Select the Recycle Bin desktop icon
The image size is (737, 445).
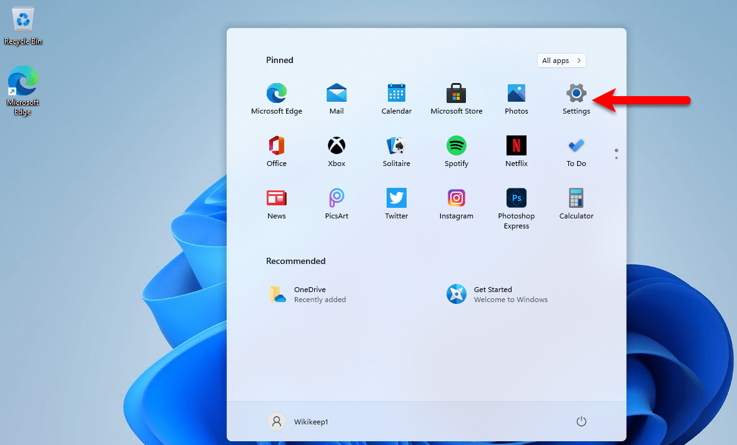(x=23, y=26)
